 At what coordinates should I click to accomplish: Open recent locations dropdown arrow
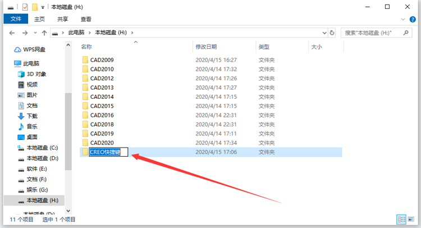pyautogui.click(x=35, y=33)
